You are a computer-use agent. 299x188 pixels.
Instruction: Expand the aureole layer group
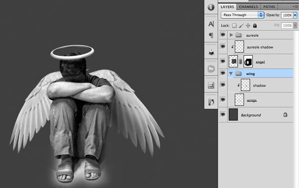[231, 35]
